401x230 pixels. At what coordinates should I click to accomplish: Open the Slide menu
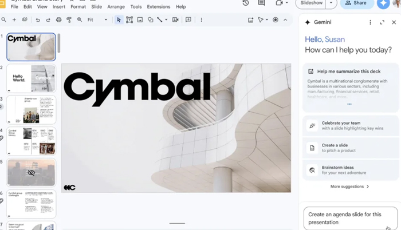(97, 7)
